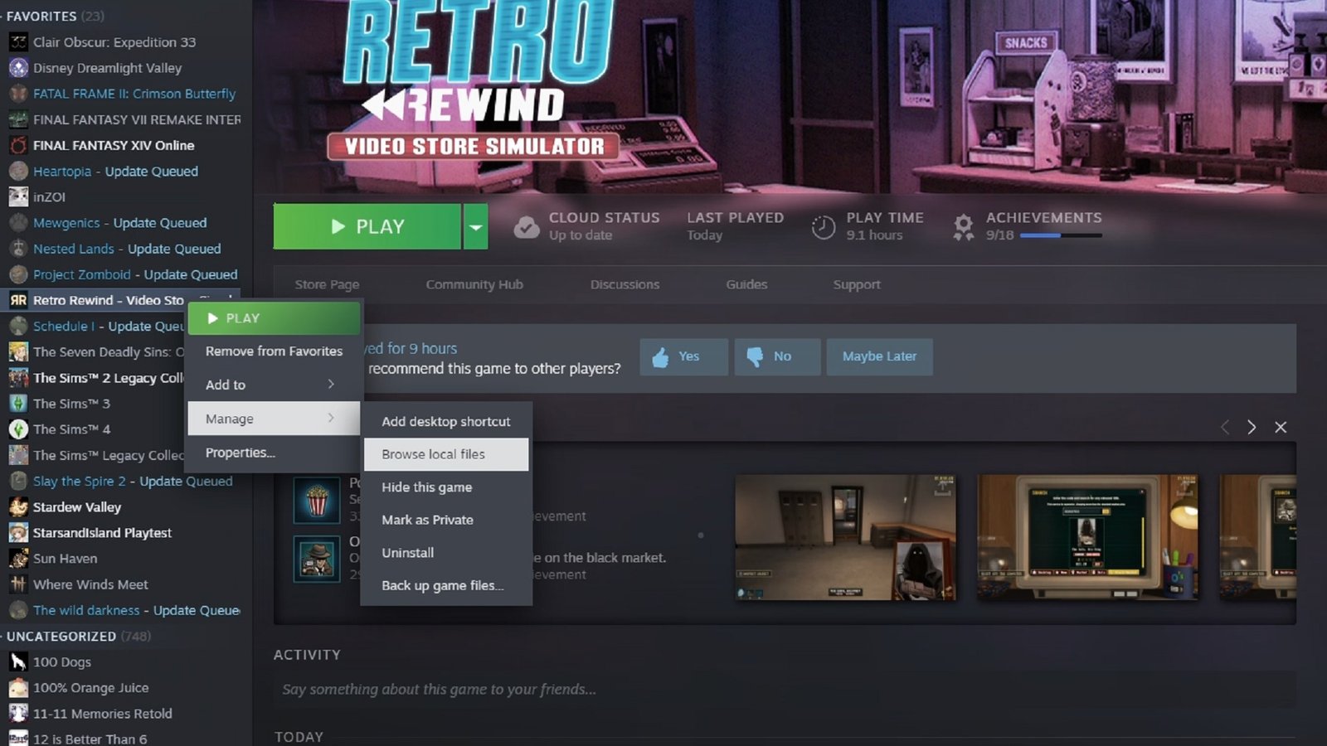Screen dimensions: 1327x746
Task: Click Uninstall in the submenu
Action: (x=446, y=553)
